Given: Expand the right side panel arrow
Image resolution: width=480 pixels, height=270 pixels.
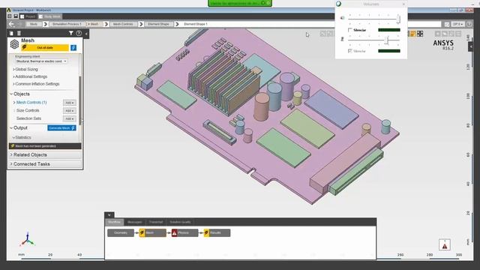Looking at the screenshot, I should coord(470,46).
